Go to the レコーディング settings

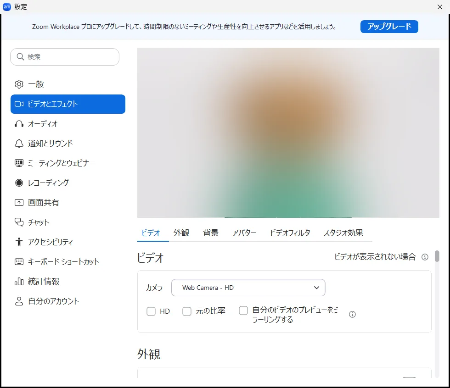point(68,183)
